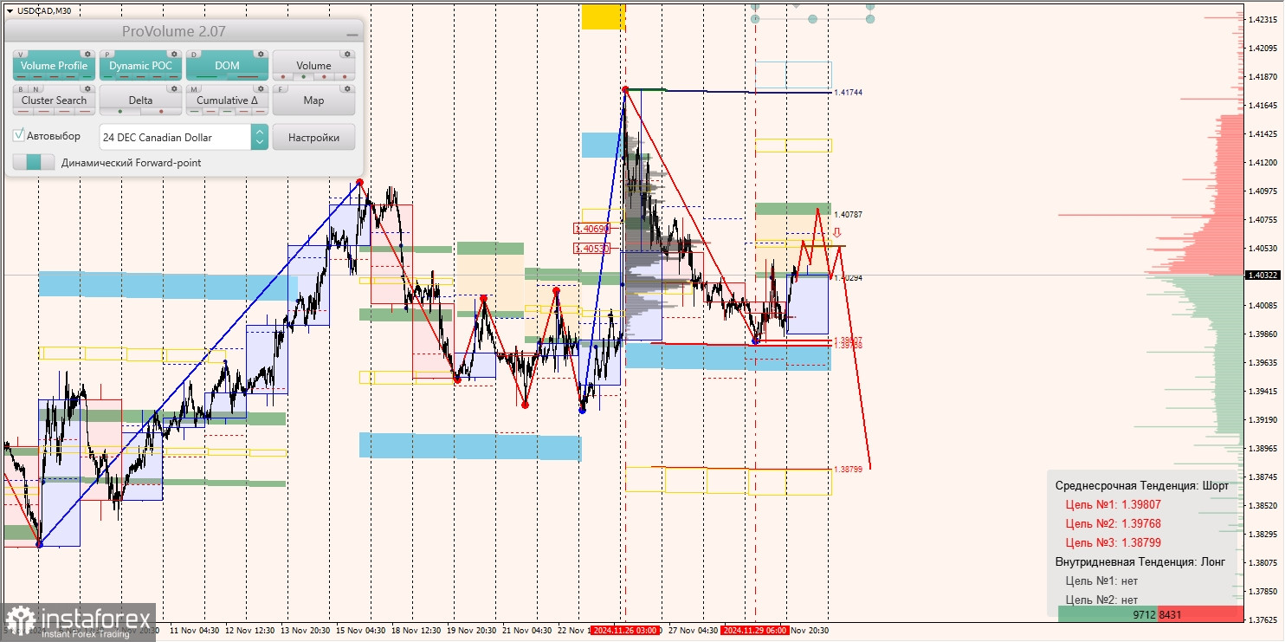Open the Map button

point(313,101)
